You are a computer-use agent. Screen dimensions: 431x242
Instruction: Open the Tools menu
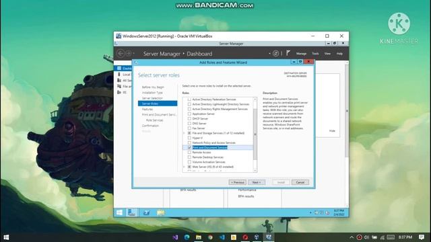[x=315, y=54]
